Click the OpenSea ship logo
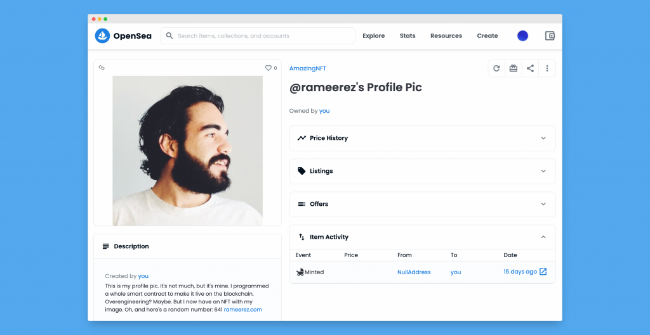The image size is (650, 335). point(102,36)
